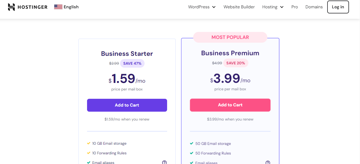360x164 pixels.
Task: Click the checkmark beside 50 Forwarding Rules
Action: (192, 153)
